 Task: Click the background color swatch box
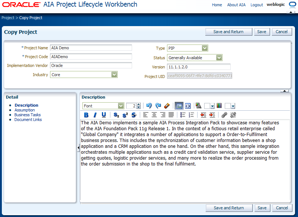[x=228, y=106]
